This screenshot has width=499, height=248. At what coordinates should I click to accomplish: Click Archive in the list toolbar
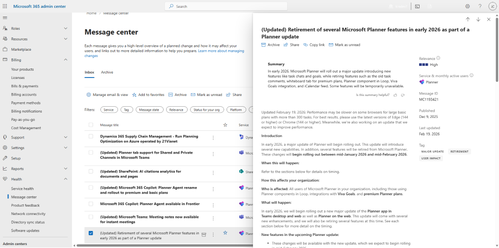pos(177,95)
